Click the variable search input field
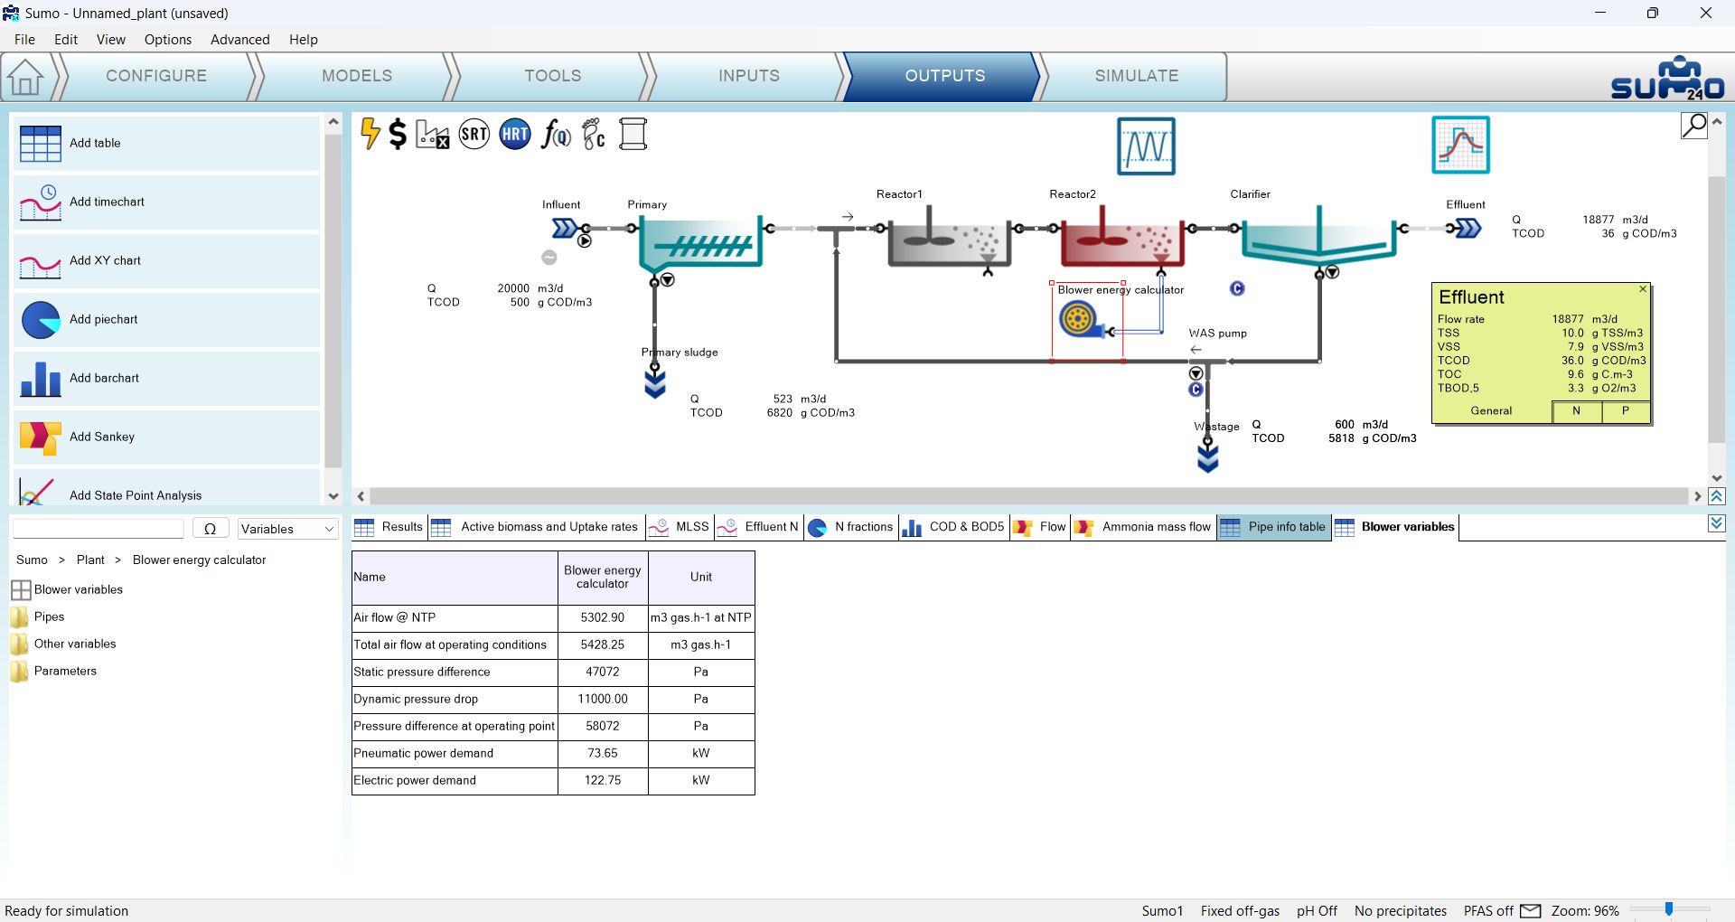Image resolution: width=1735 pixels, height=922 pixels. tap(98, 529)
